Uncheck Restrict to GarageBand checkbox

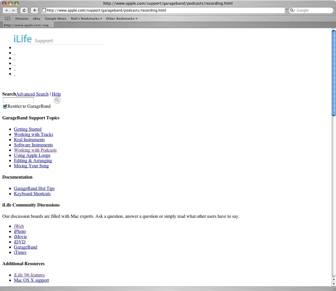(5, 106)
